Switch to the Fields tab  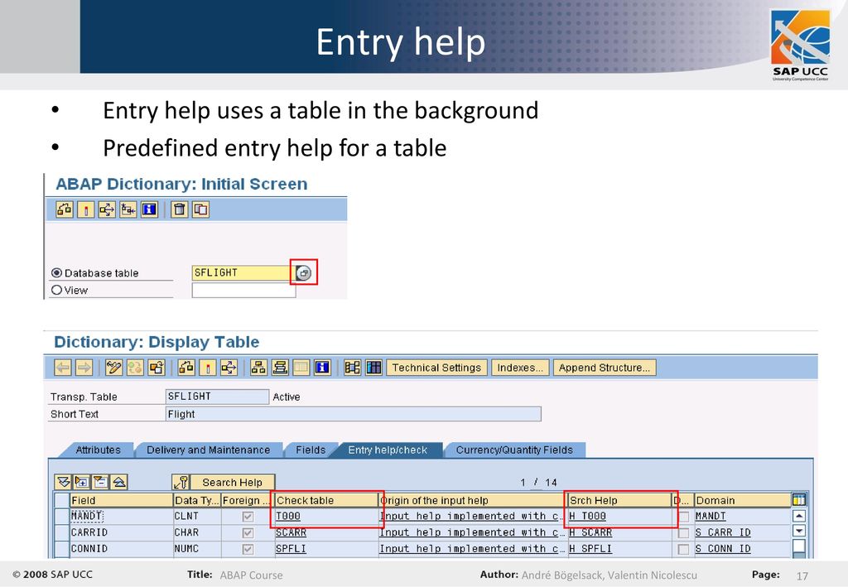(311, 450)
